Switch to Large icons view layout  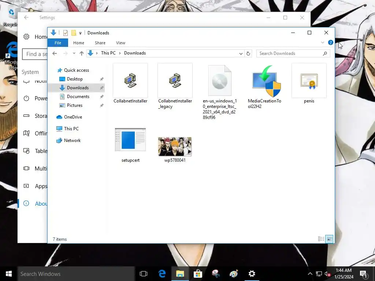[x=329, y=239]
